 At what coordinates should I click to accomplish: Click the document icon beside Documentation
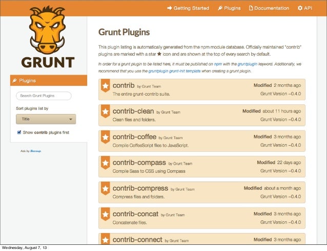pyautogui.click(x=251, y=8)
